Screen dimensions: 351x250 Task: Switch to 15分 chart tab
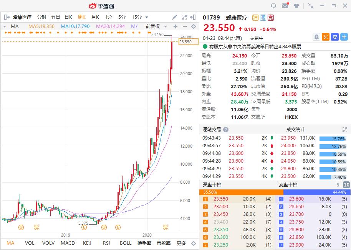(137, 17)
